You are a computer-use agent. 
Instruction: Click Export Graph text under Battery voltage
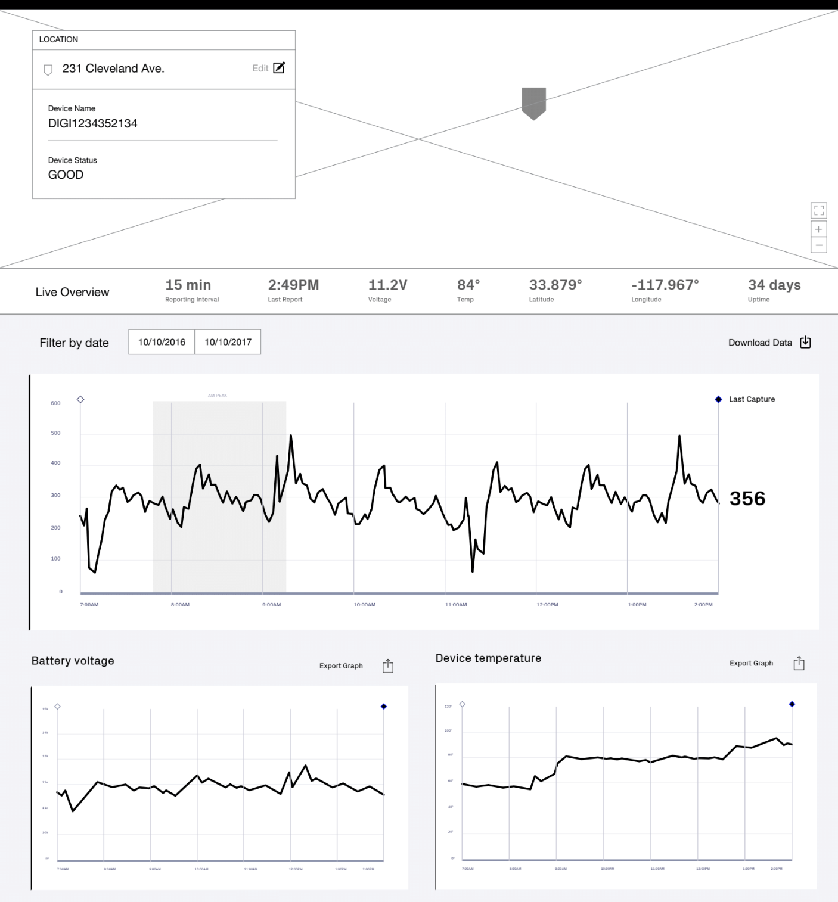341,665
